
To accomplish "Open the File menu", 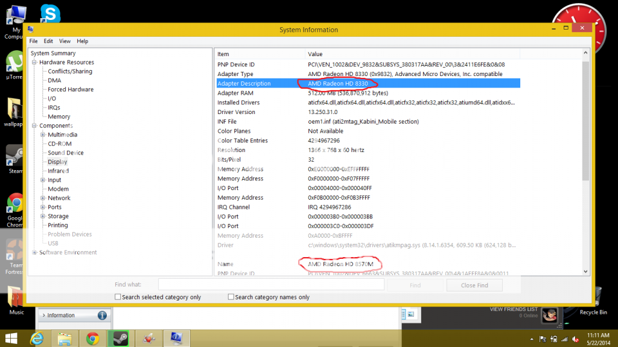I will point(33,41).
